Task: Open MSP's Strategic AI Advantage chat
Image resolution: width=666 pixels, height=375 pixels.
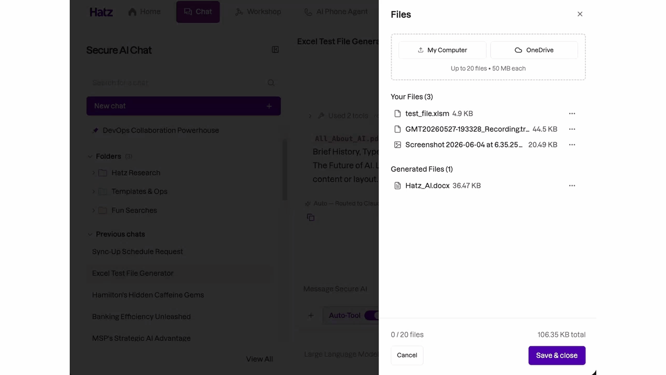Action: [142, 339]
